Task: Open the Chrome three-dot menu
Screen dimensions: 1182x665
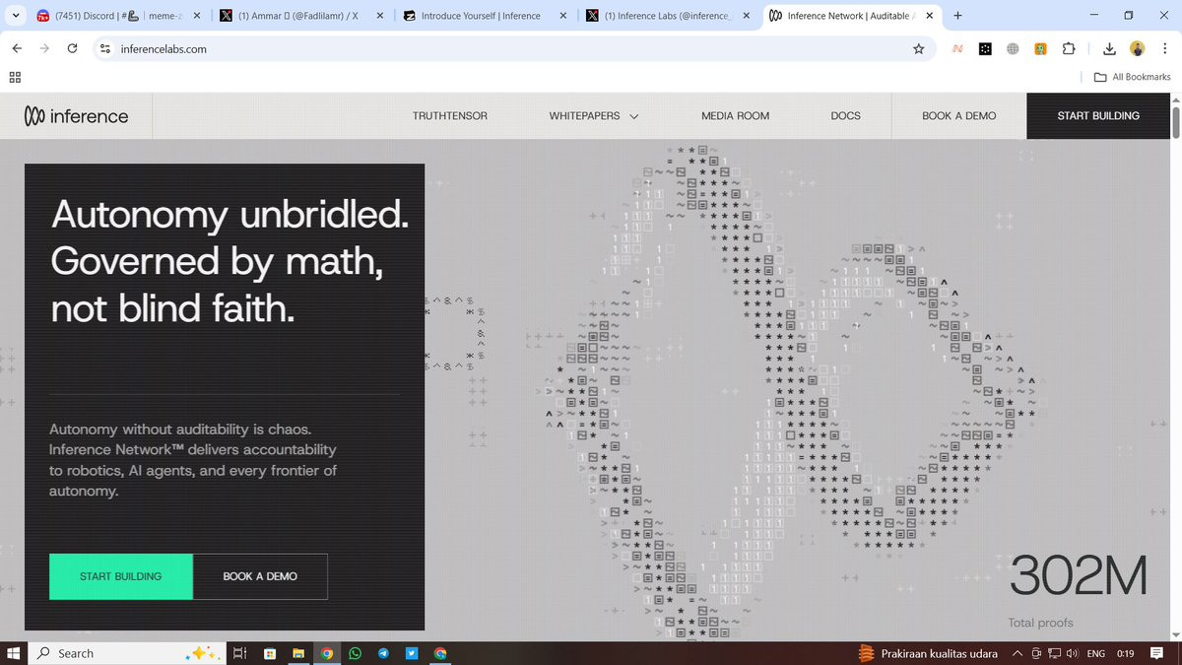Action: (x=1165, y=48)
